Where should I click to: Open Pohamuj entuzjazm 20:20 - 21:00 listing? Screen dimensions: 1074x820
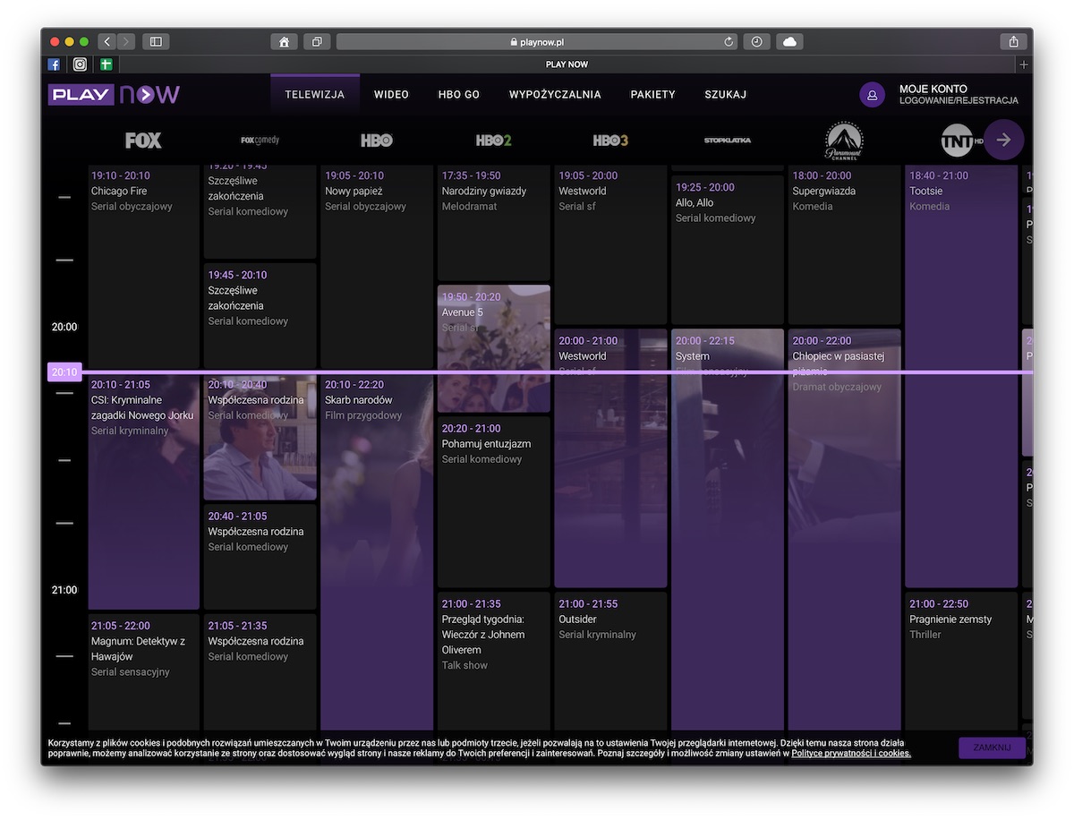[493, 502]
